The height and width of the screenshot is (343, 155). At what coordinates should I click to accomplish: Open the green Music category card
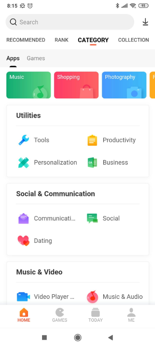tap(28, 85)
